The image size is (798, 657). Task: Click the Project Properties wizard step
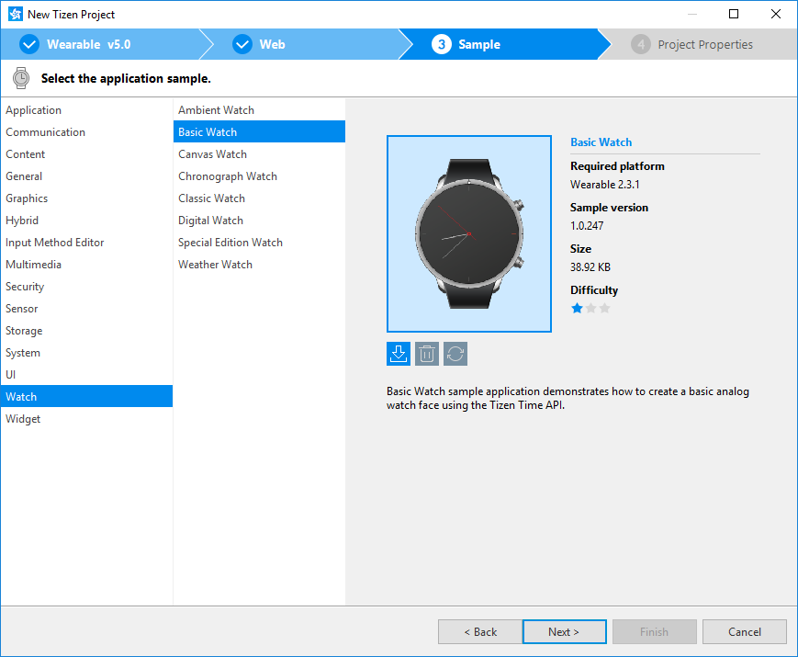[693, 44]
